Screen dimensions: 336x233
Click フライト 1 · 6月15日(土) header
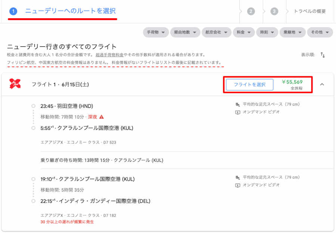(x=60, y=84)
